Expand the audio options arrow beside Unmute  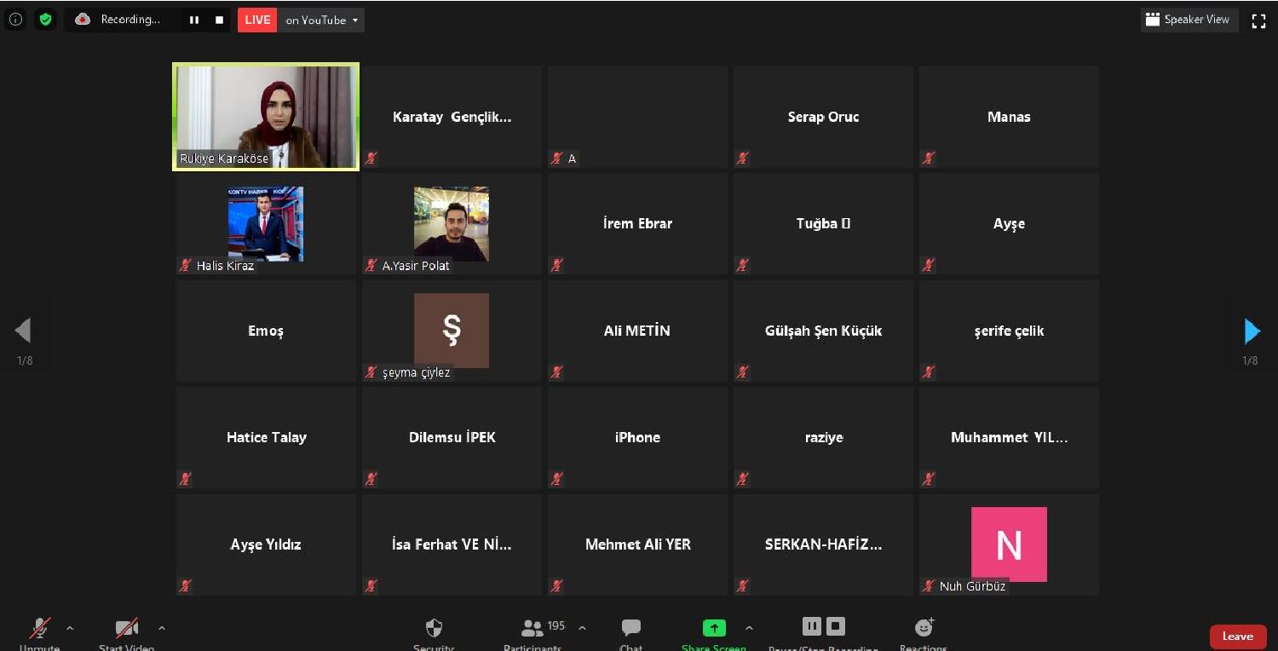[70, 628]
